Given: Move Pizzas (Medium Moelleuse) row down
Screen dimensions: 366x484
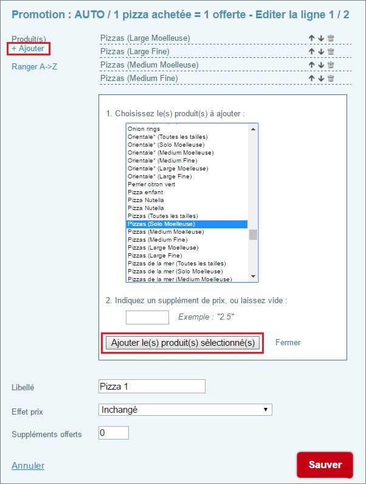Looking at the screenshot, I should click(x=321, y=65).
